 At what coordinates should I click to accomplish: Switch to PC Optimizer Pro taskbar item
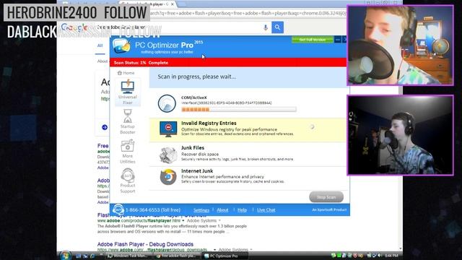pos(225,256)
